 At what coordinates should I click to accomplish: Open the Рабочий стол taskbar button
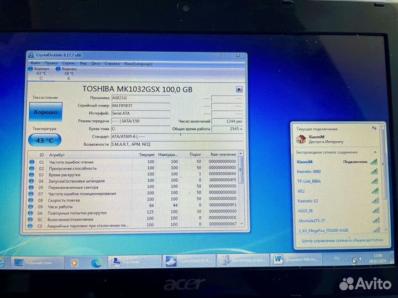pyautogui.click(x=37, y=263)
